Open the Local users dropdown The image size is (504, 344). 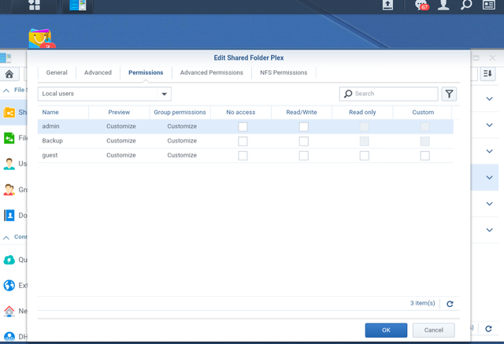click(x=105, y=94)
